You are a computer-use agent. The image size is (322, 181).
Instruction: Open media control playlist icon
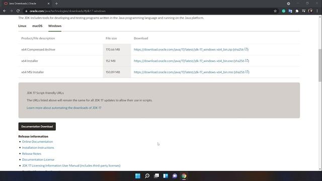point(303,11)
